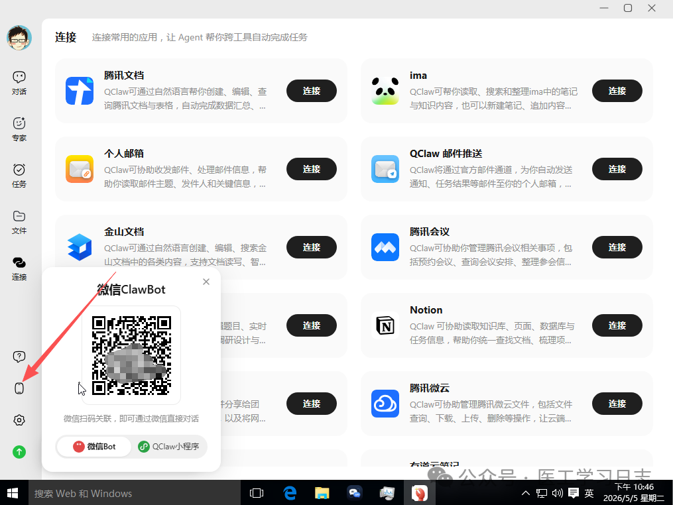The width and height of the screenshot is (673, 505).
Task: Open the volume control in tray
Action: point(557,493)
